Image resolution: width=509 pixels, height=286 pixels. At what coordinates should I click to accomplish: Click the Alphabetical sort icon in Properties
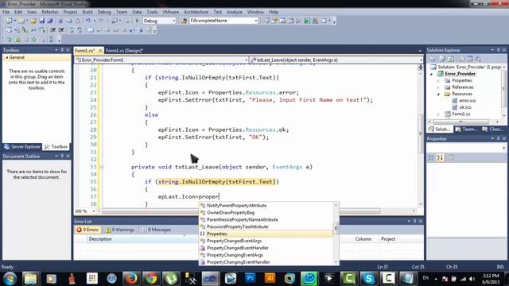[x=440, y=158]
